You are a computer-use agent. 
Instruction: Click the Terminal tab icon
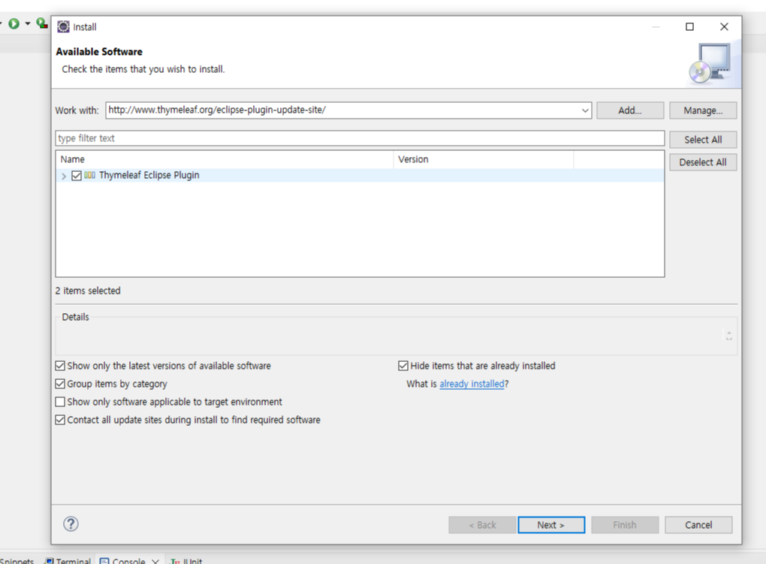[50, 560]
